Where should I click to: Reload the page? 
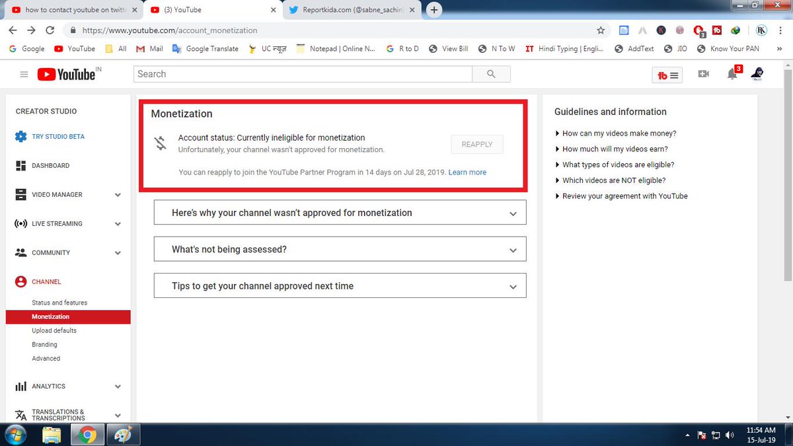click(50, 30)
